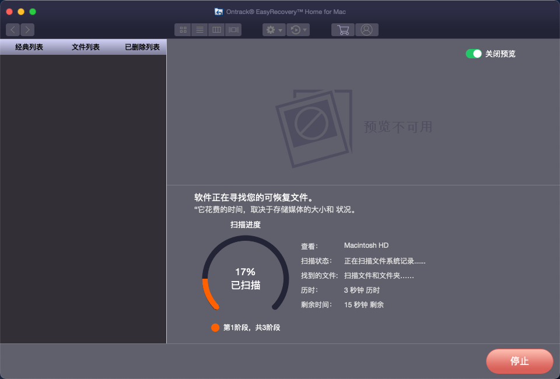
Task: Click the 正在扫描文件系统记录 status text
Action: [384, 261]
